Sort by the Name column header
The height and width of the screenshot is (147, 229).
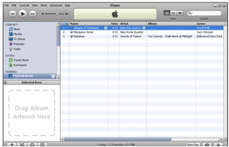click(x=89, y=23)
